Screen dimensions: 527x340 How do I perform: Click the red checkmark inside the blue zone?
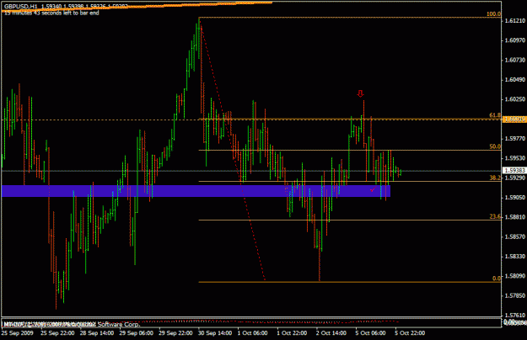(x=373, y=190)
